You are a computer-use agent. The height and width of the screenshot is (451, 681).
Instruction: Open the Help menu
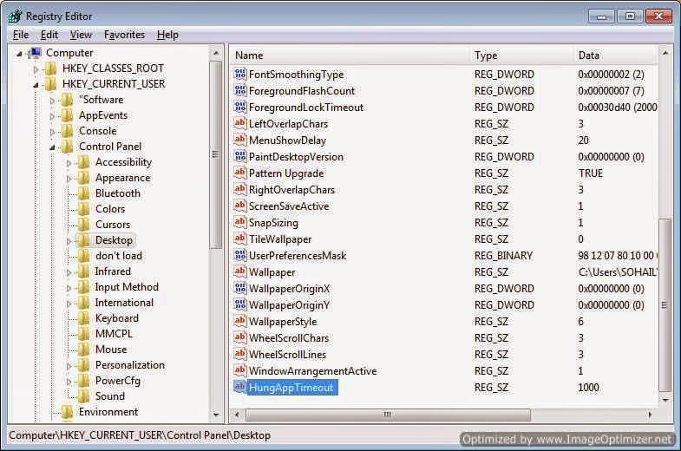click(x=167, y=35)
